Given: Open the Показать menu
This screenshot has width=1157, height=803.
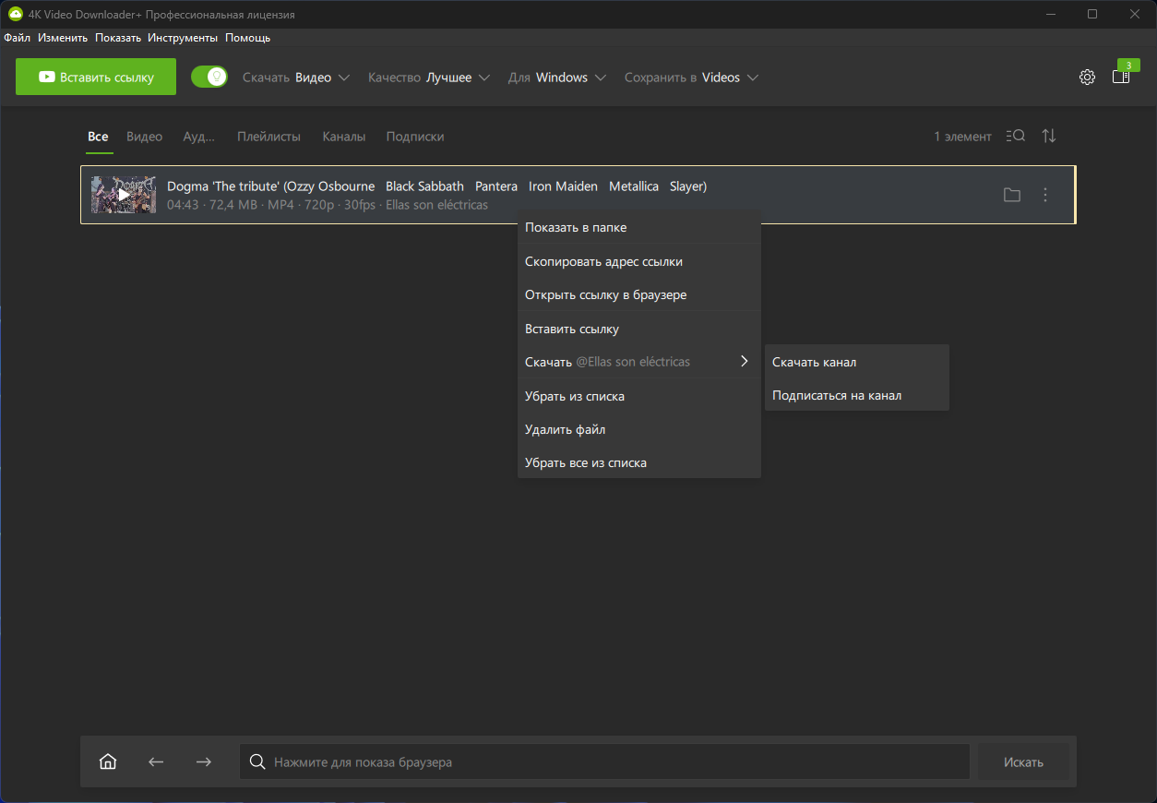Looking at the screenshot, I should click(x=118, y=38).
